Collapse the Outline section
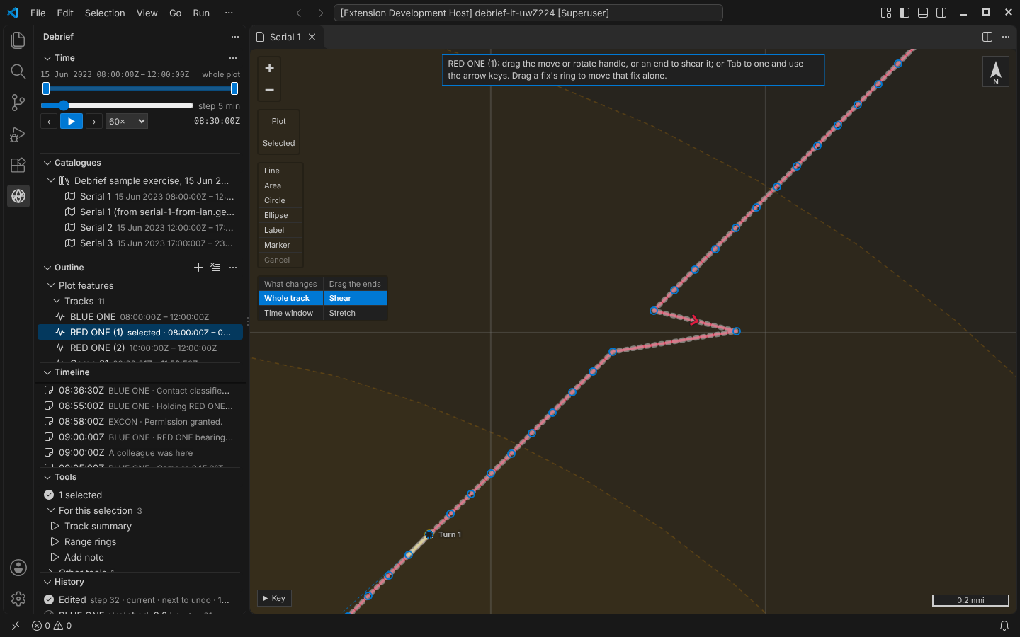 click(x=47, y=268)
